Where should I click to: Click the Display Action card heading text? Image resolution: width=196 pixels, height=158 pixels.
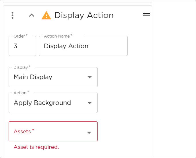[x=84, y=15]
